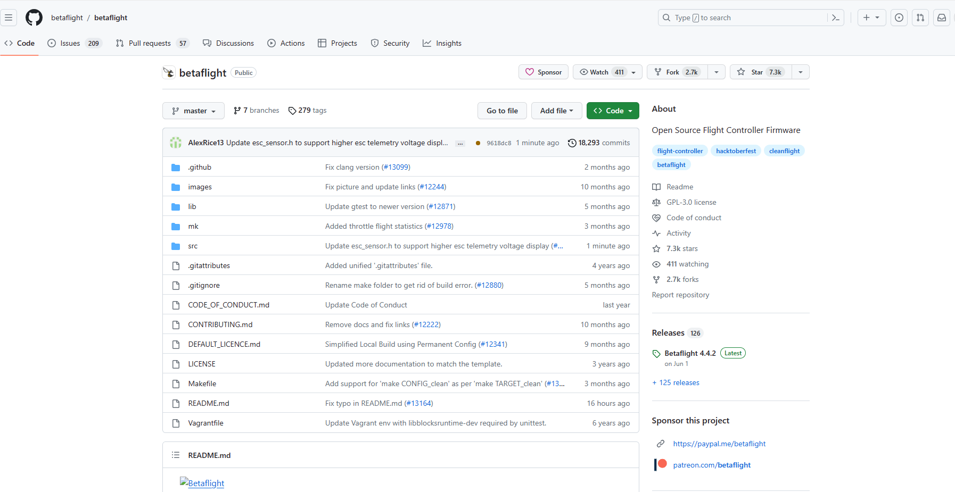This screenshot has width=955, height=492.
Task: Open Readme link in About
Action: [x=673, y=187]
